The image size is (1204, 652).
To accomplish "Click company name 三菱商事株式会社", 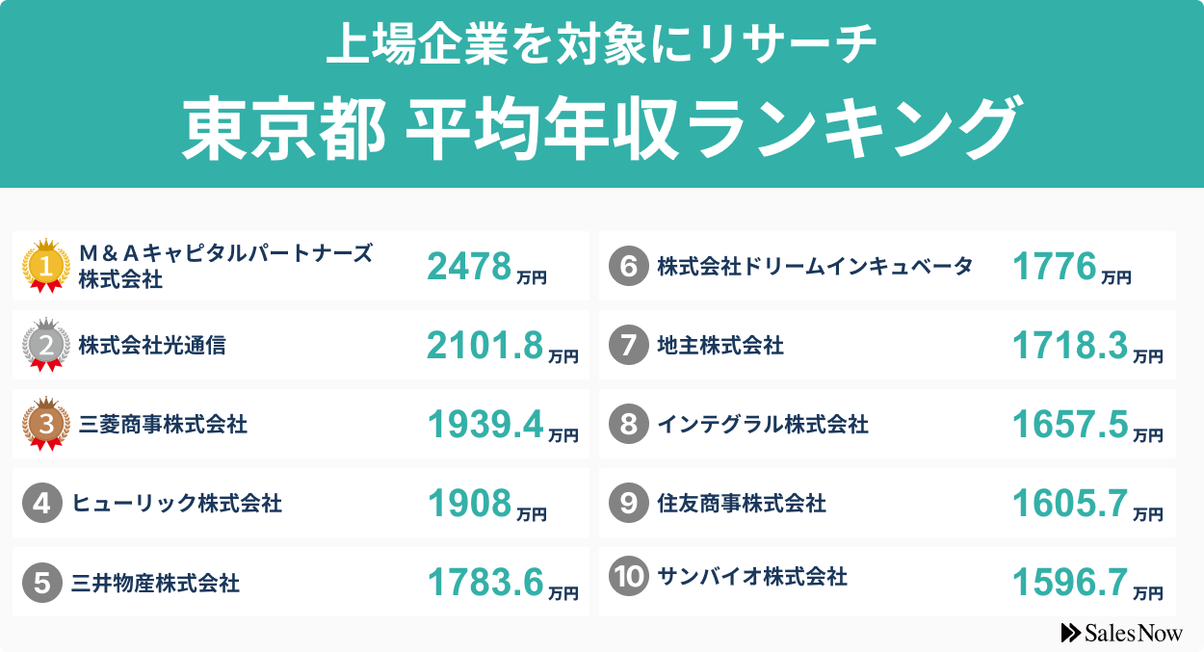I will pos(159,424).
